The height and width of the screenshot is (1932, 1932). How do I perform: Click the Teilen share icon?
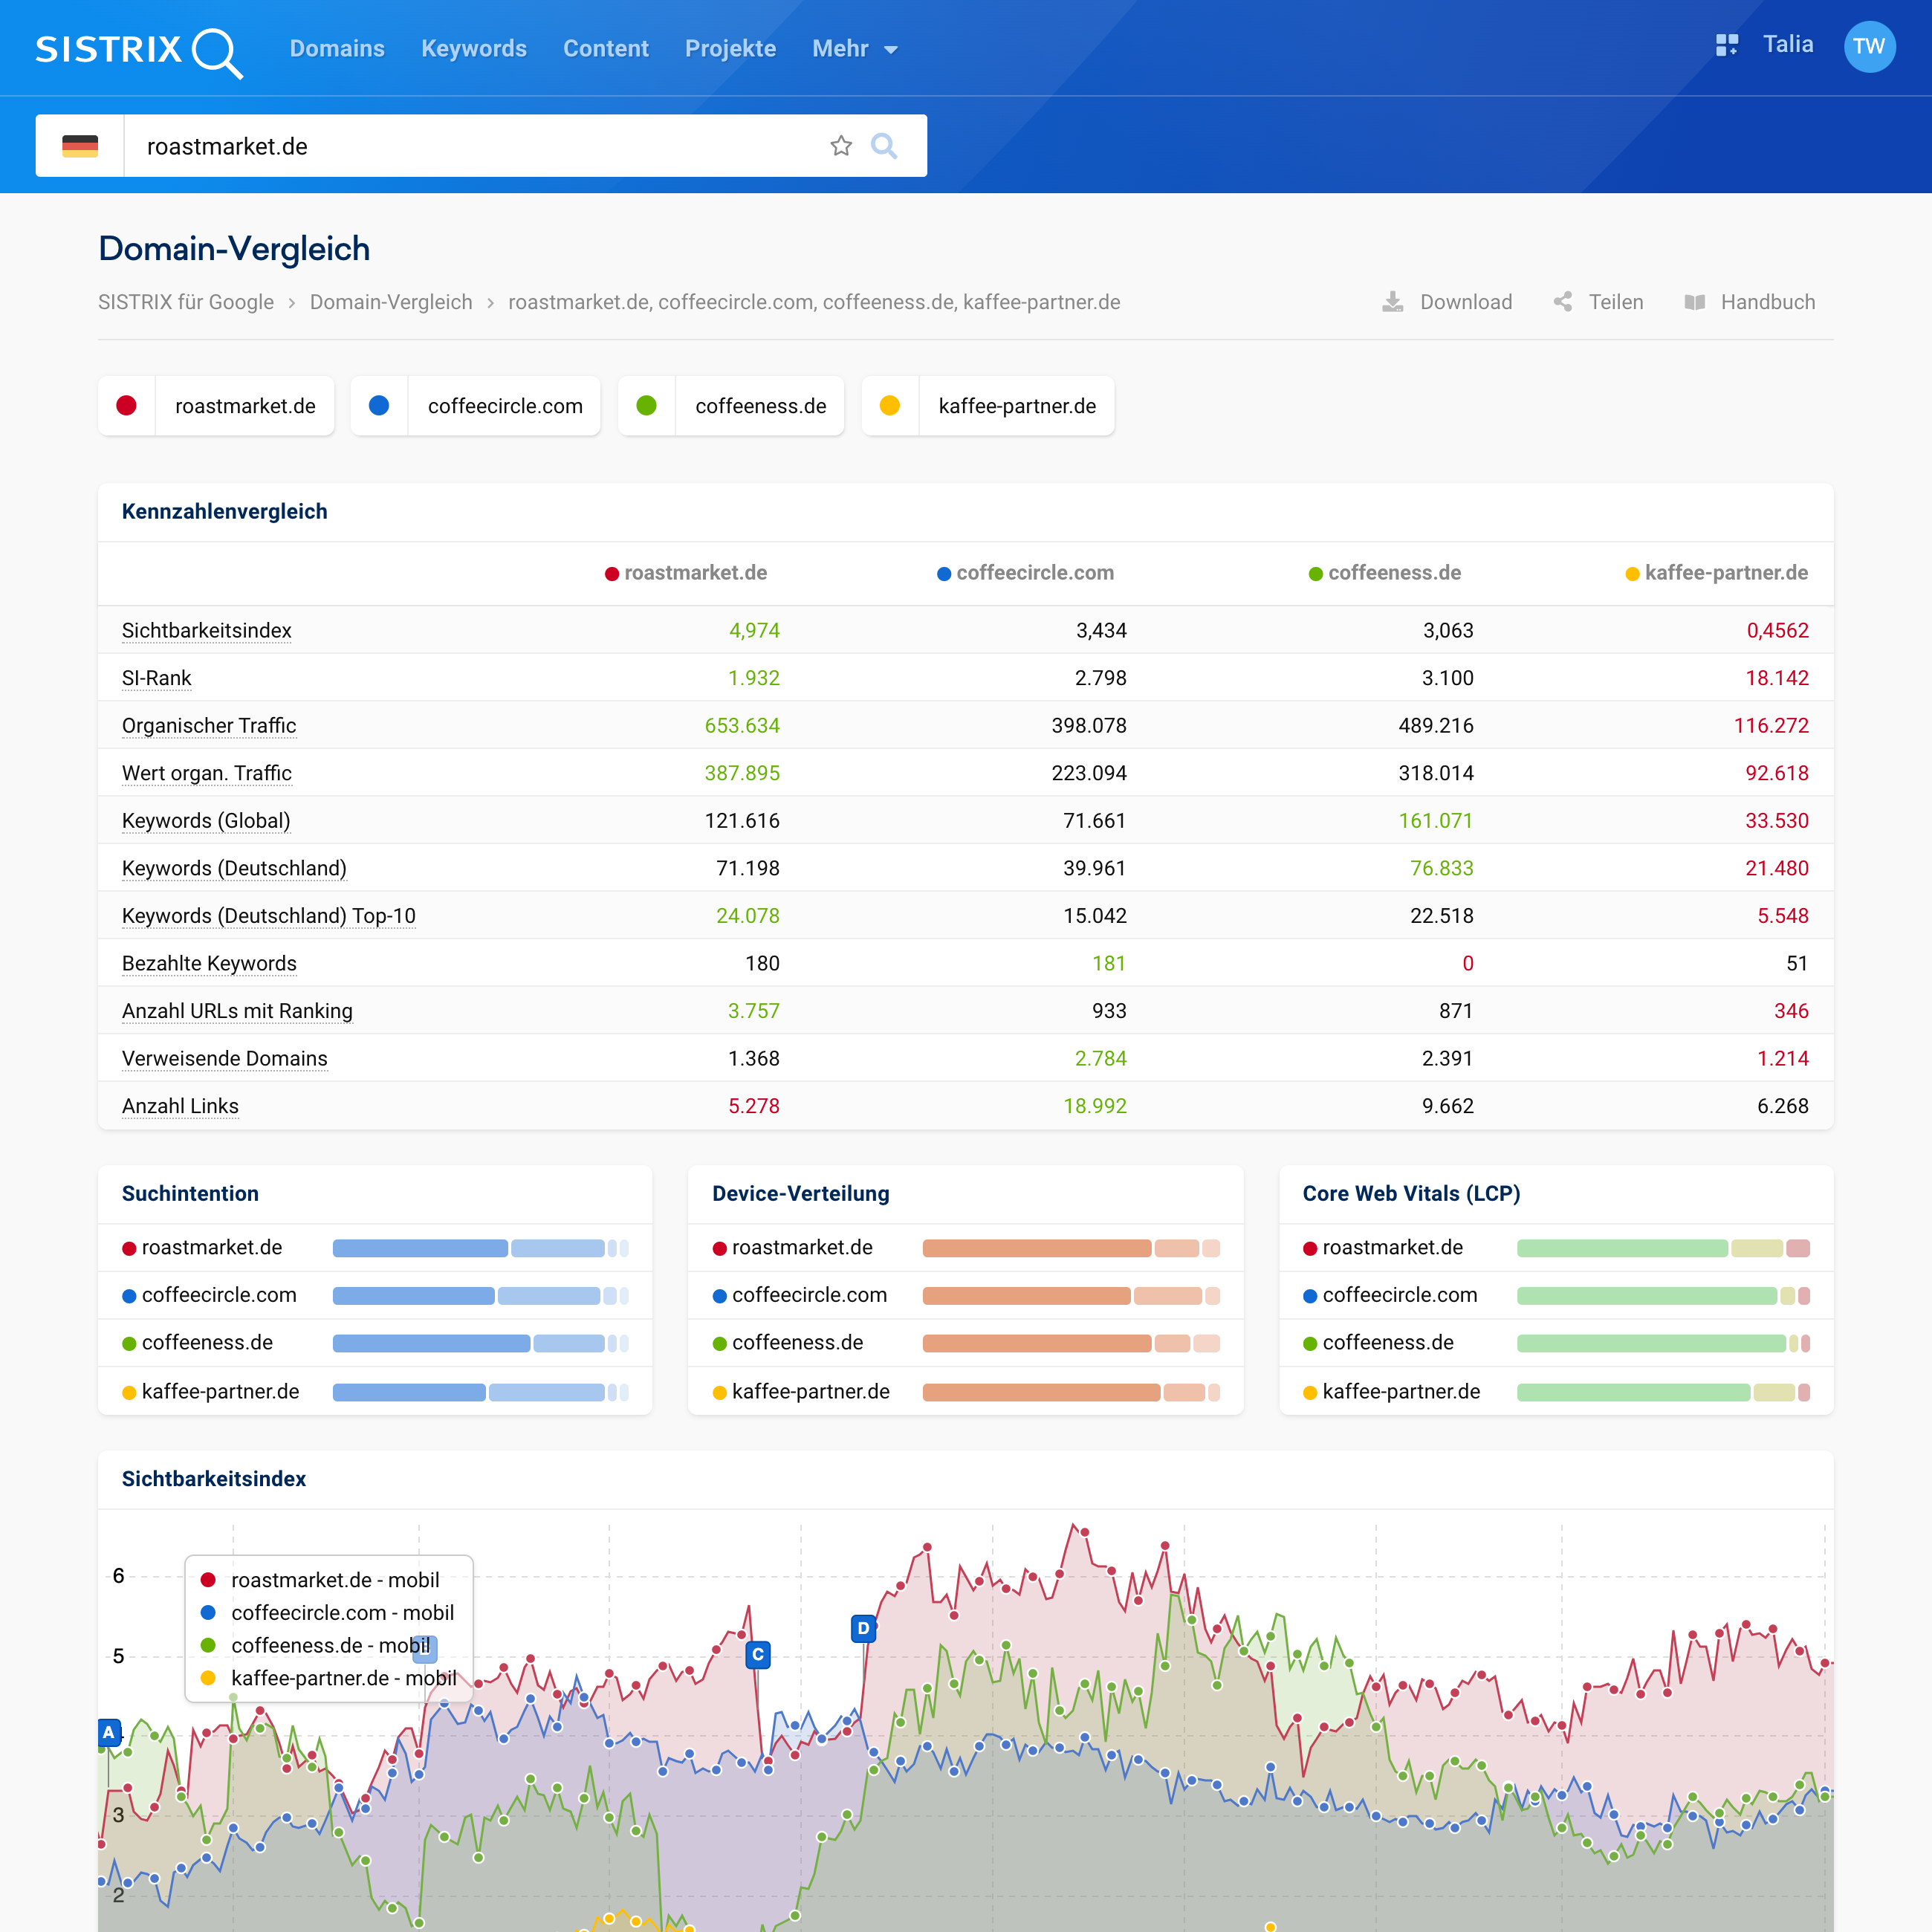tap(1563, 302)
